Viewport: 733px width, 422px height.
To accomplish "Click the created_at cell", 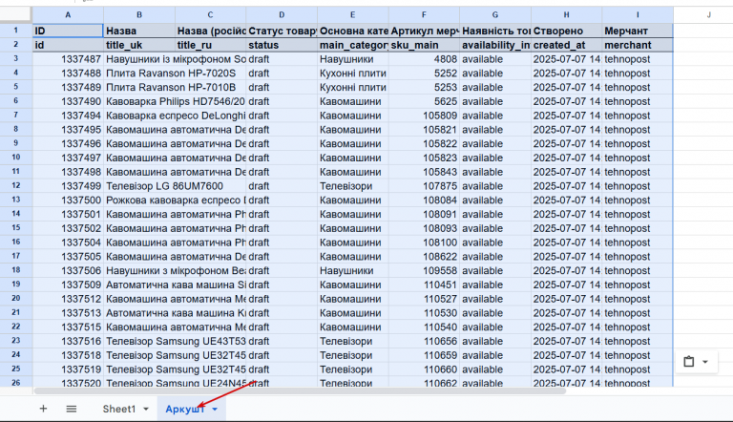I will (566, 45).
